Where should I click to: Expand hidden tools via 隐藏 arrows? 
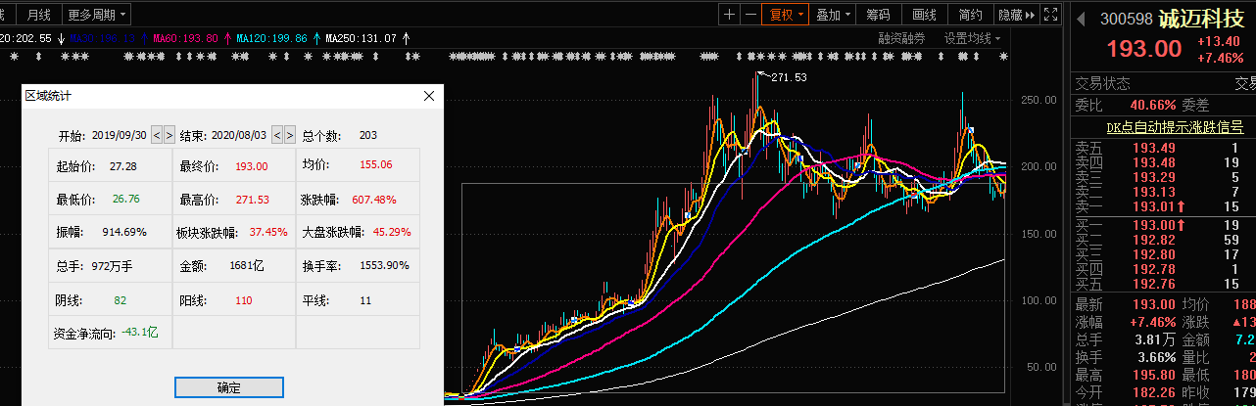point(1016,15)
